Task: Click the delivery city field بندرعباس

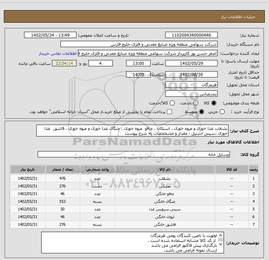Action: (x=191, y=94)
